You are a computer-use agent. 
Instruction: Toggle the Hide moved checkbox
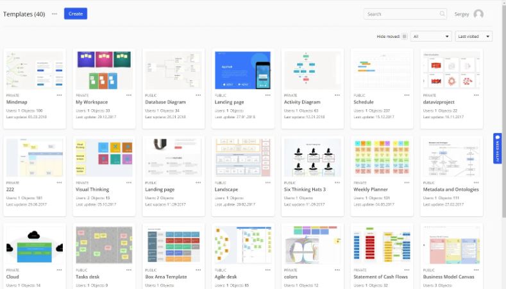pos(404,37)
